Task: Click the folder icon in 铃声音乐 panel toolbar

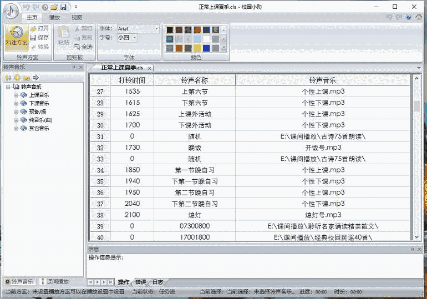Action: (x=27, y=78)
